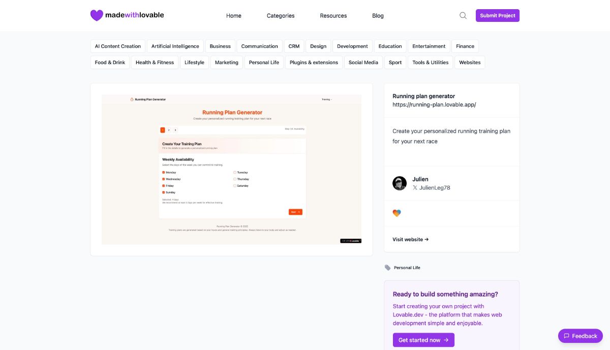This screenshot has height=350, width=610.
Task: Select the Sport category chip
Action: click(395, 63)
